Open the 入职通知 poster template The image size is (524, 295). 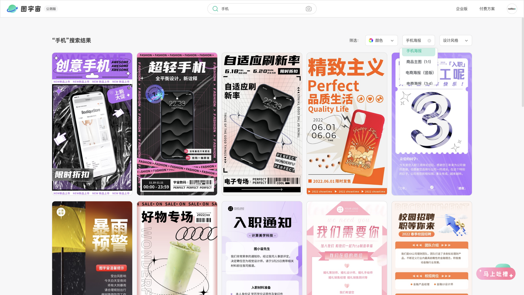[x=262, y=248]
